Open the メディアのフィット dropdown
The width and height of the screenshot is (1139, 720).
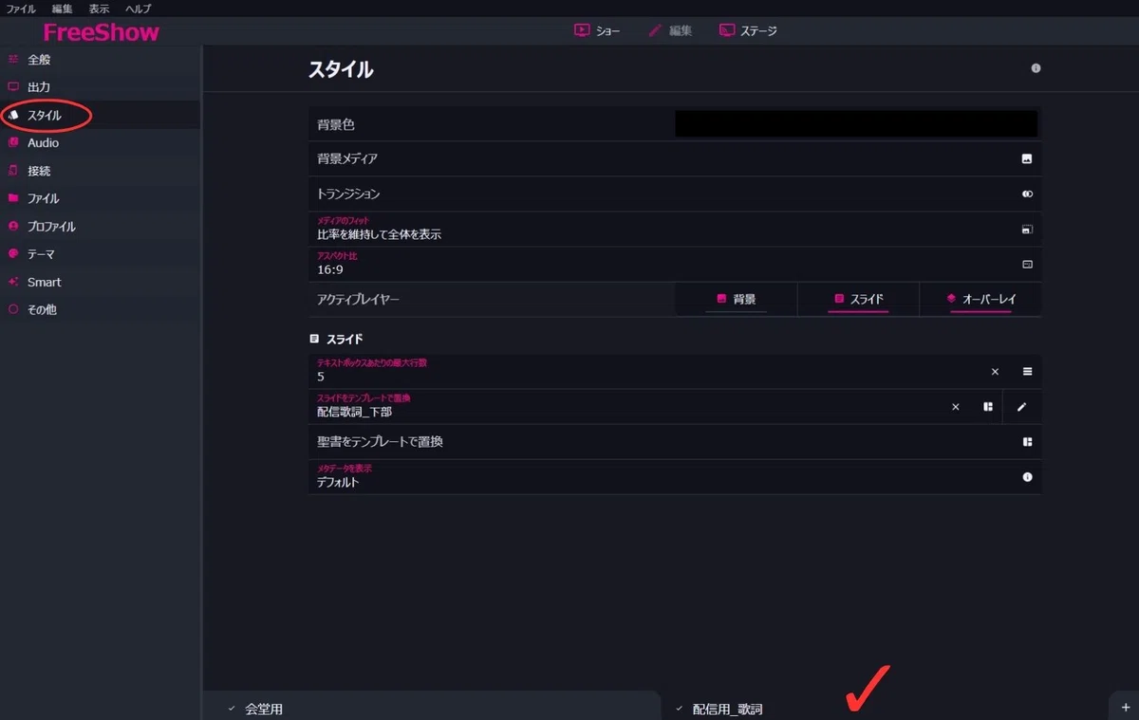[675, 230]
